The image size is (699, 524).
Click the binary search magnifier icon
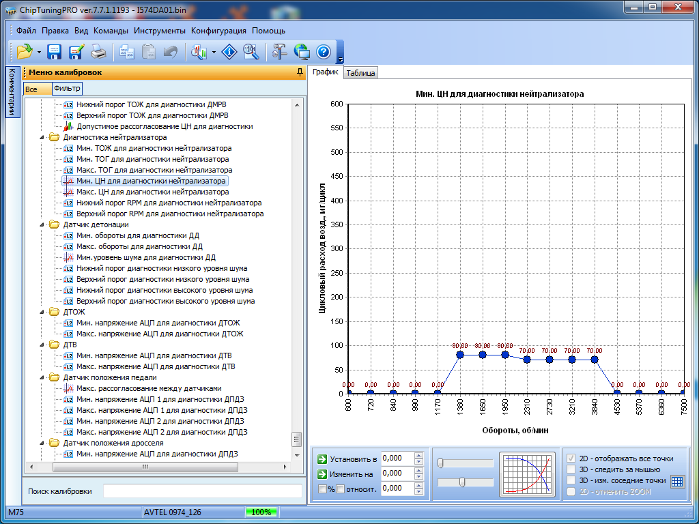pos(251,51)
